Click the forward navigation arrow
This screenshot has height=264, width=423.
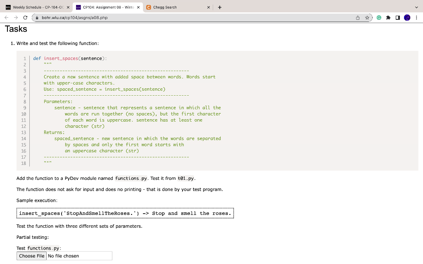(x=16, y=18)
